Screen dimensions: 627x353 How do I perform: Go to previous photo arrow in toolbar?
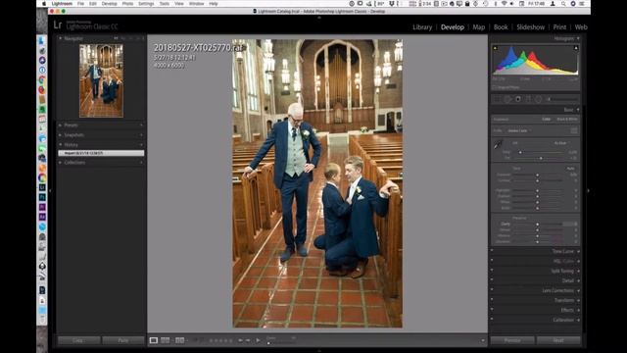[x=240, y=340]
